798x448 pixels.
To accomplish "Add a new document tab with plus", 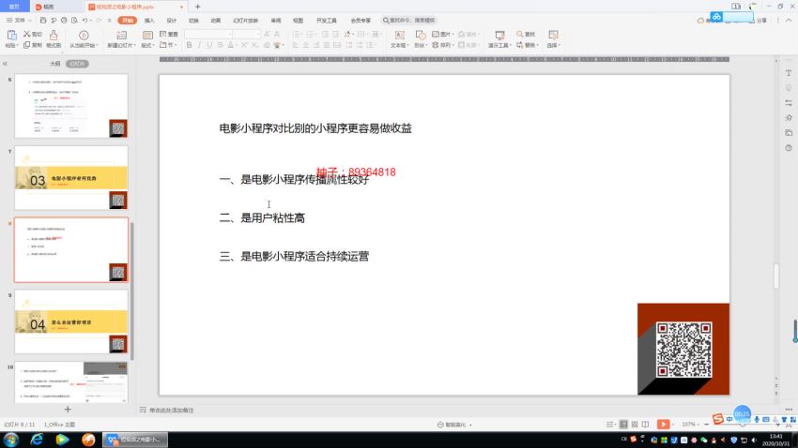I will click(x=197, y=7).
